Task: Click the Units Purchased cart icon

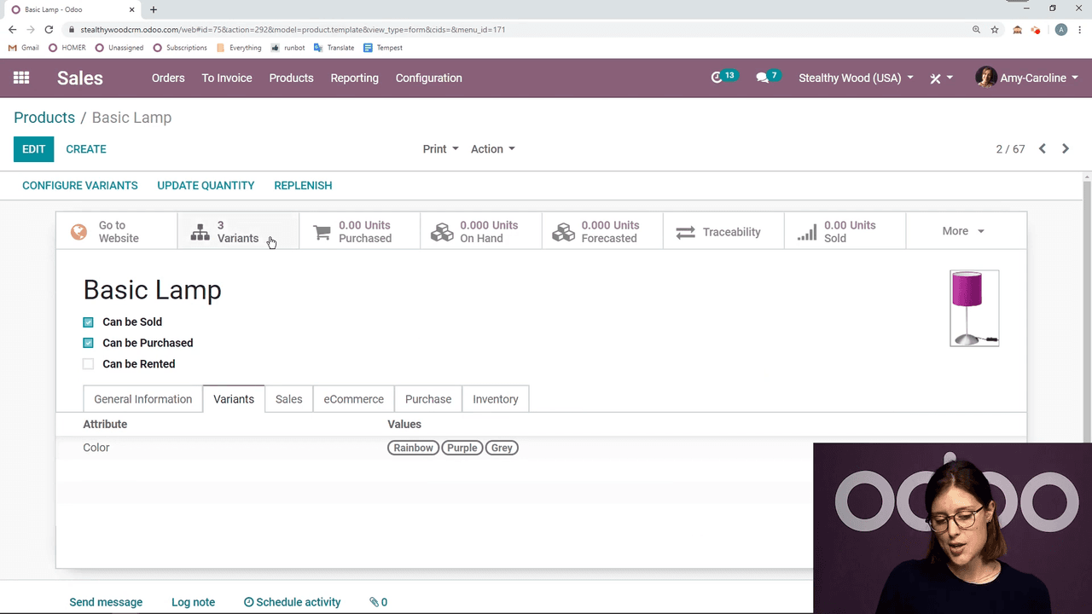Action: pos(322,232)
